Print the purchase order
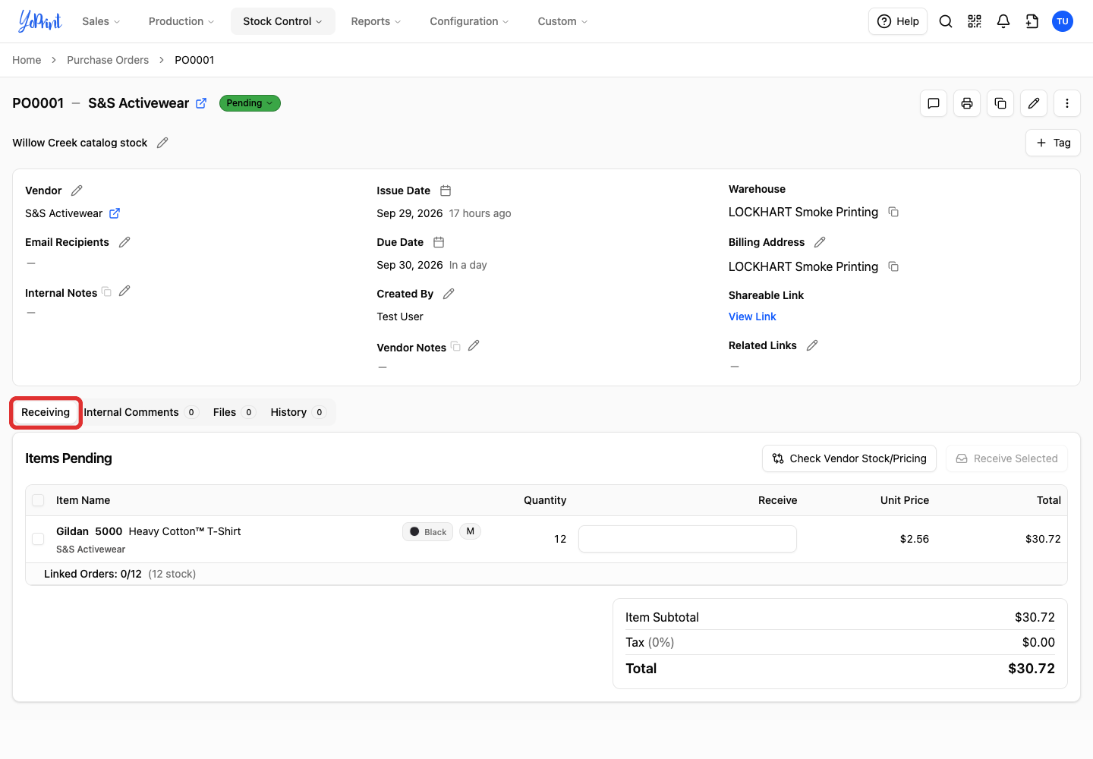This screenshot has height=759, width=1093. (x=967, y=103)
